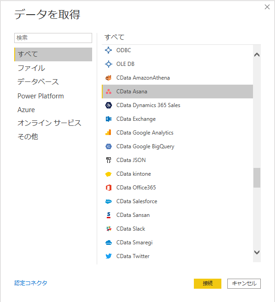Click the CData Google Analytics icon
Image resolution: width=275 pixels, height=302 pixels.
pyautogui.click(x=109, y=133)
